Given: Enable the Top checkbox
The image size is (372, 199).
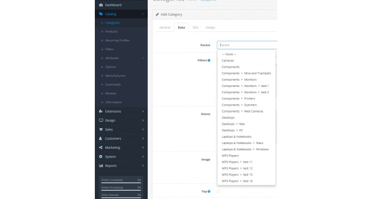Looking at the screenshot, I should 218,191.
